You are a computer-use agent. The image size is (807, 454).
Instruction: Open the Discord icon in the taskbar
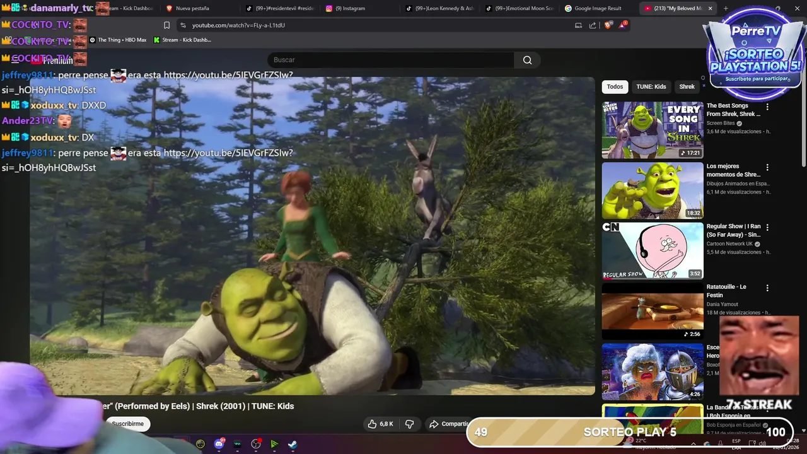click(219, 444)
